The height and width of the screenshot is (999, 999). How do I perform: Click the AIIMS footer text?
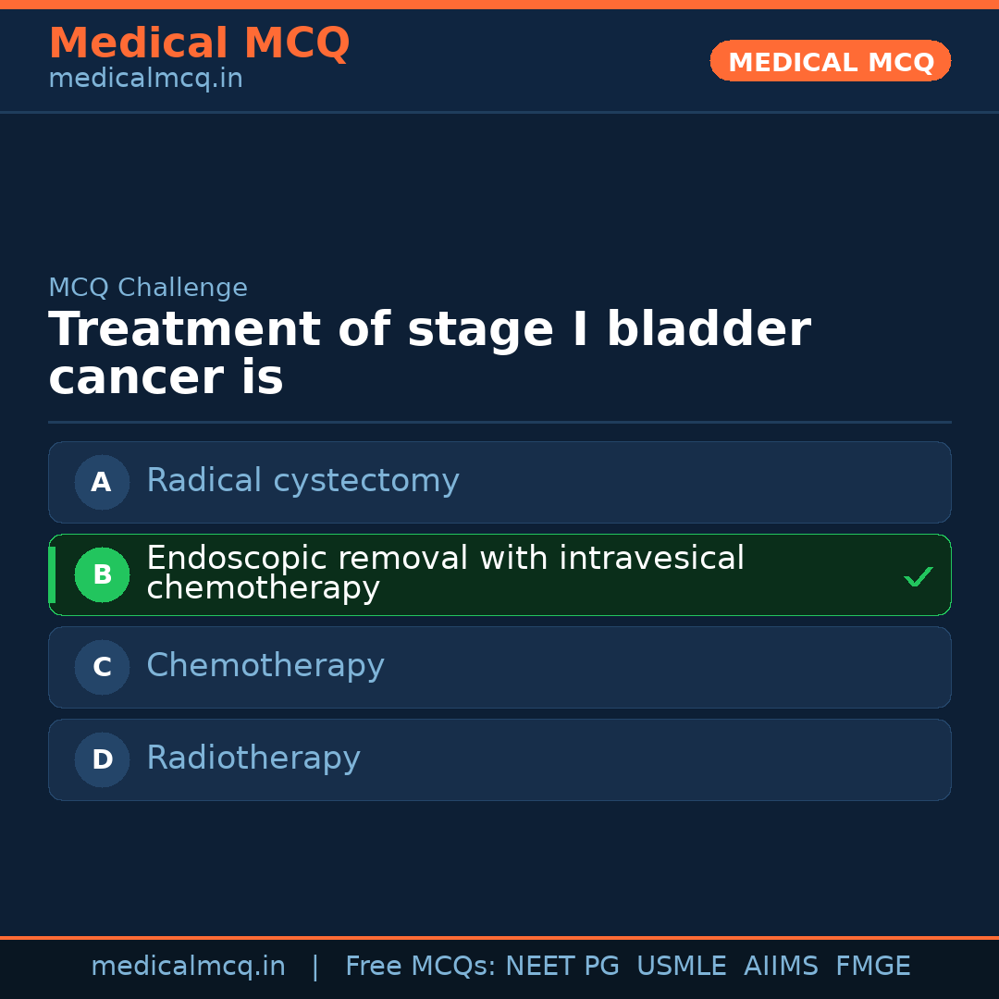coord(781,967)
